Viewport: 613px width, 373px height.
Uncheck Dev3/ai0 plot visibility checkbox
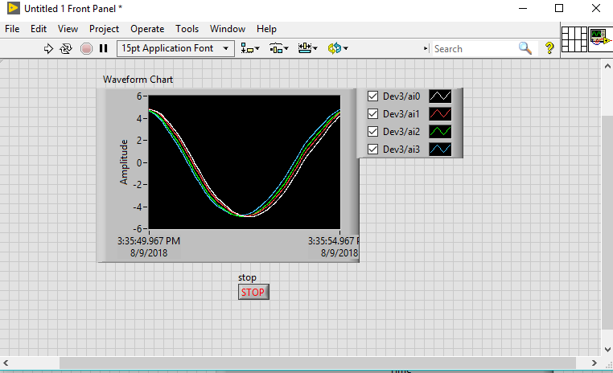(x=373, y=96)
